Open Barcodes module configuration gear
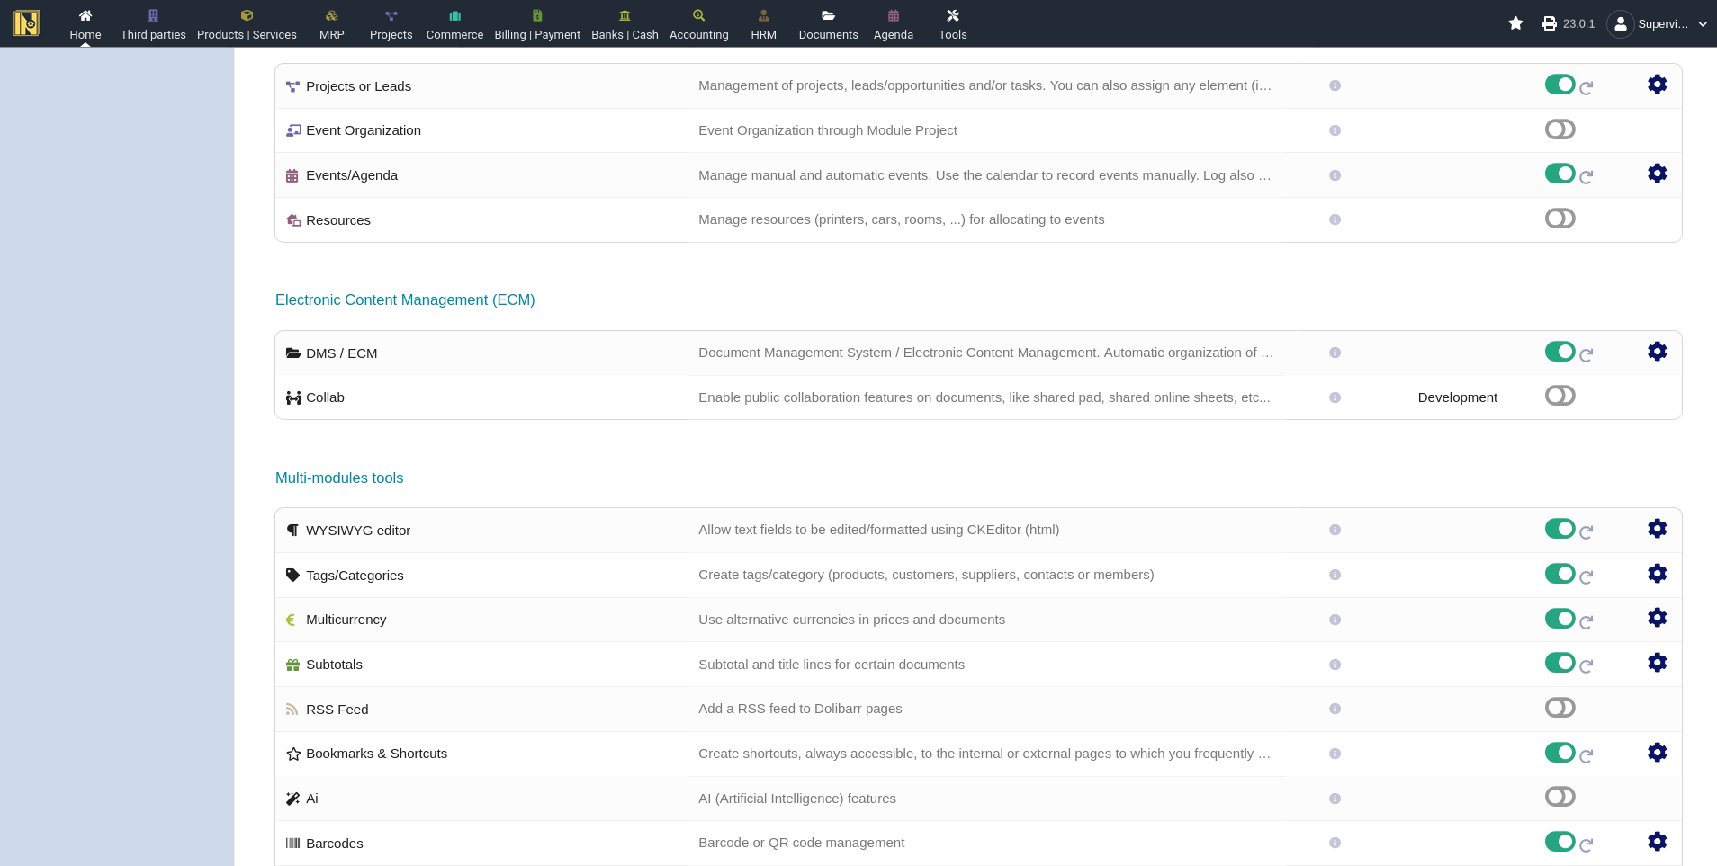1717x866 pixels. tap(1657, 842)
